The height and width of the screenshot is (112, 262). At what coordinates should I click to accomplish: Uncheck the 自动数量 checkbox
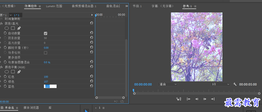pos(45,33)
